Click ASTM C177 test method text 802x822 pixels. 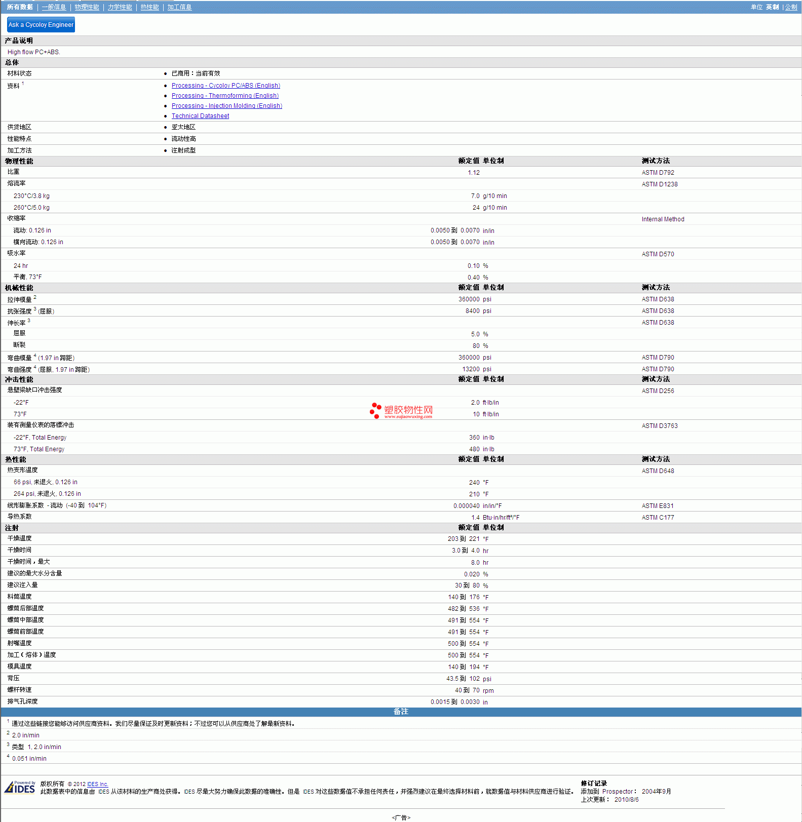click(x=658, y=518)
